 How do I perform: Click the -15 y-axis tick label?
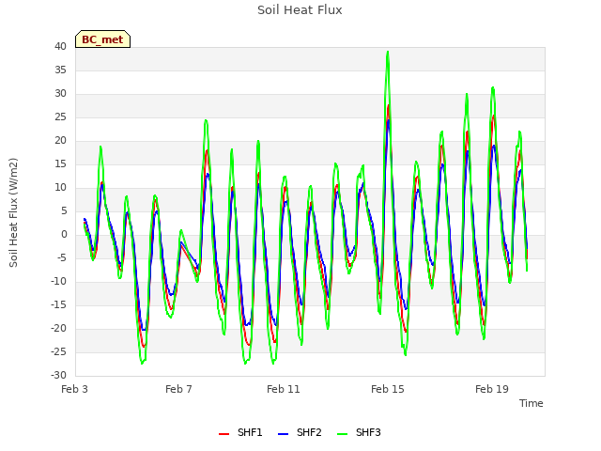tap(59, 304)
